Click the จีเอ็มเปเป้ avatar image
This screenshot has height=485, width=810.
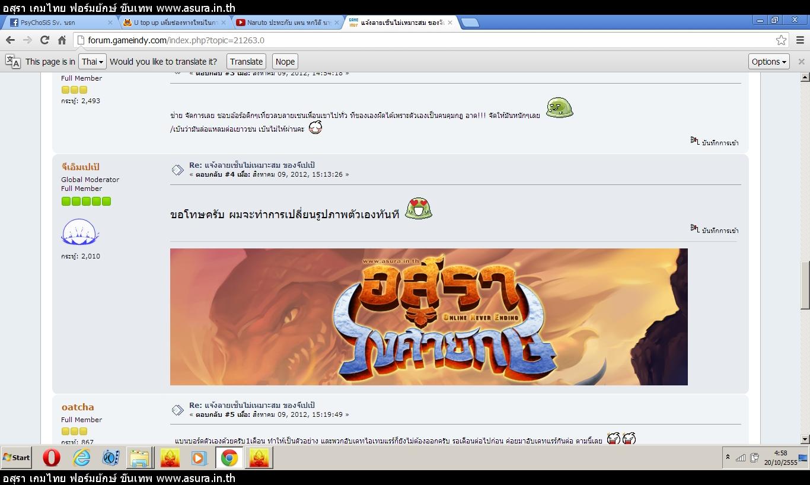coord(79,232)
